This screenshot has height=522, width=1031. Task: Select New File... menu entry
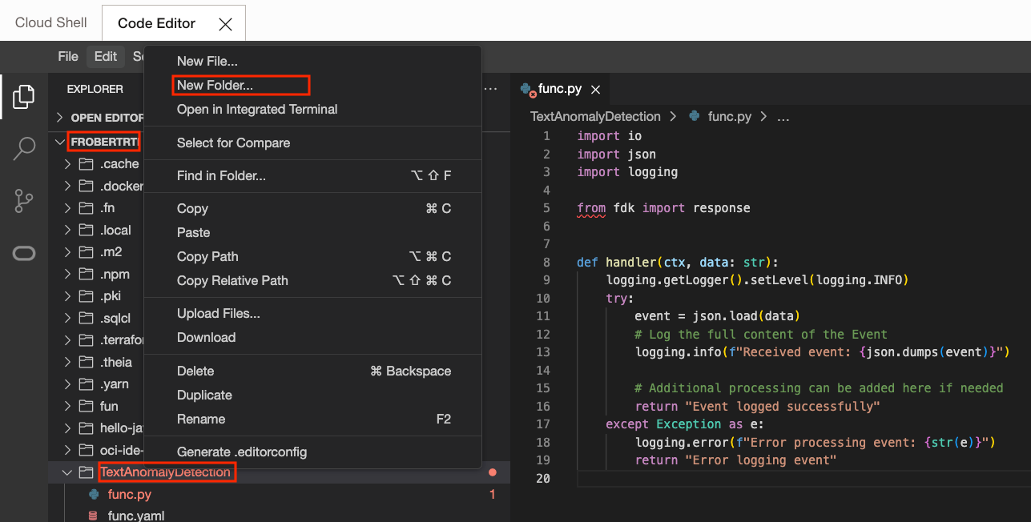click(207, 61)
